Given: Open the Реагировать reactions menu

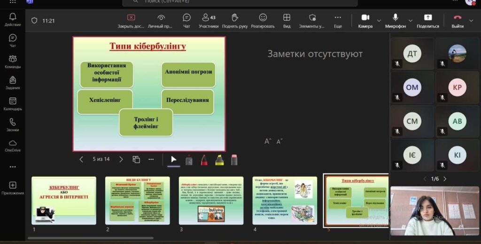Looking at the screenshot, I should 263,21.
